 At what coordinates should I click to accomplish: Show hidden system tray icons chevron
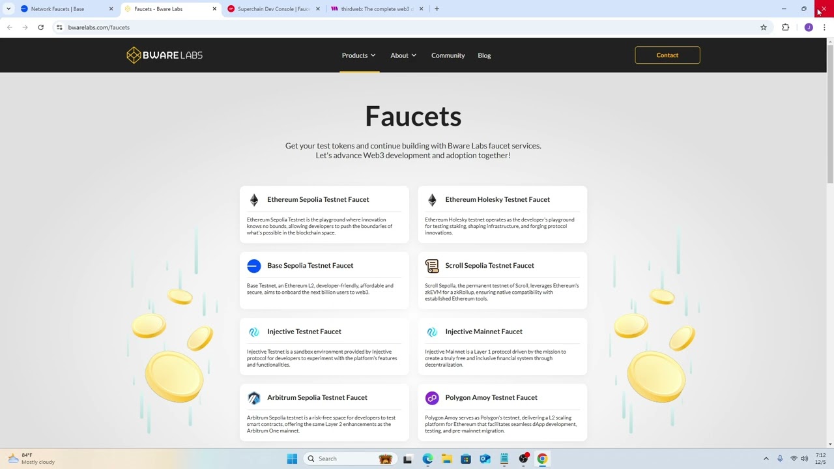[766, 459]
